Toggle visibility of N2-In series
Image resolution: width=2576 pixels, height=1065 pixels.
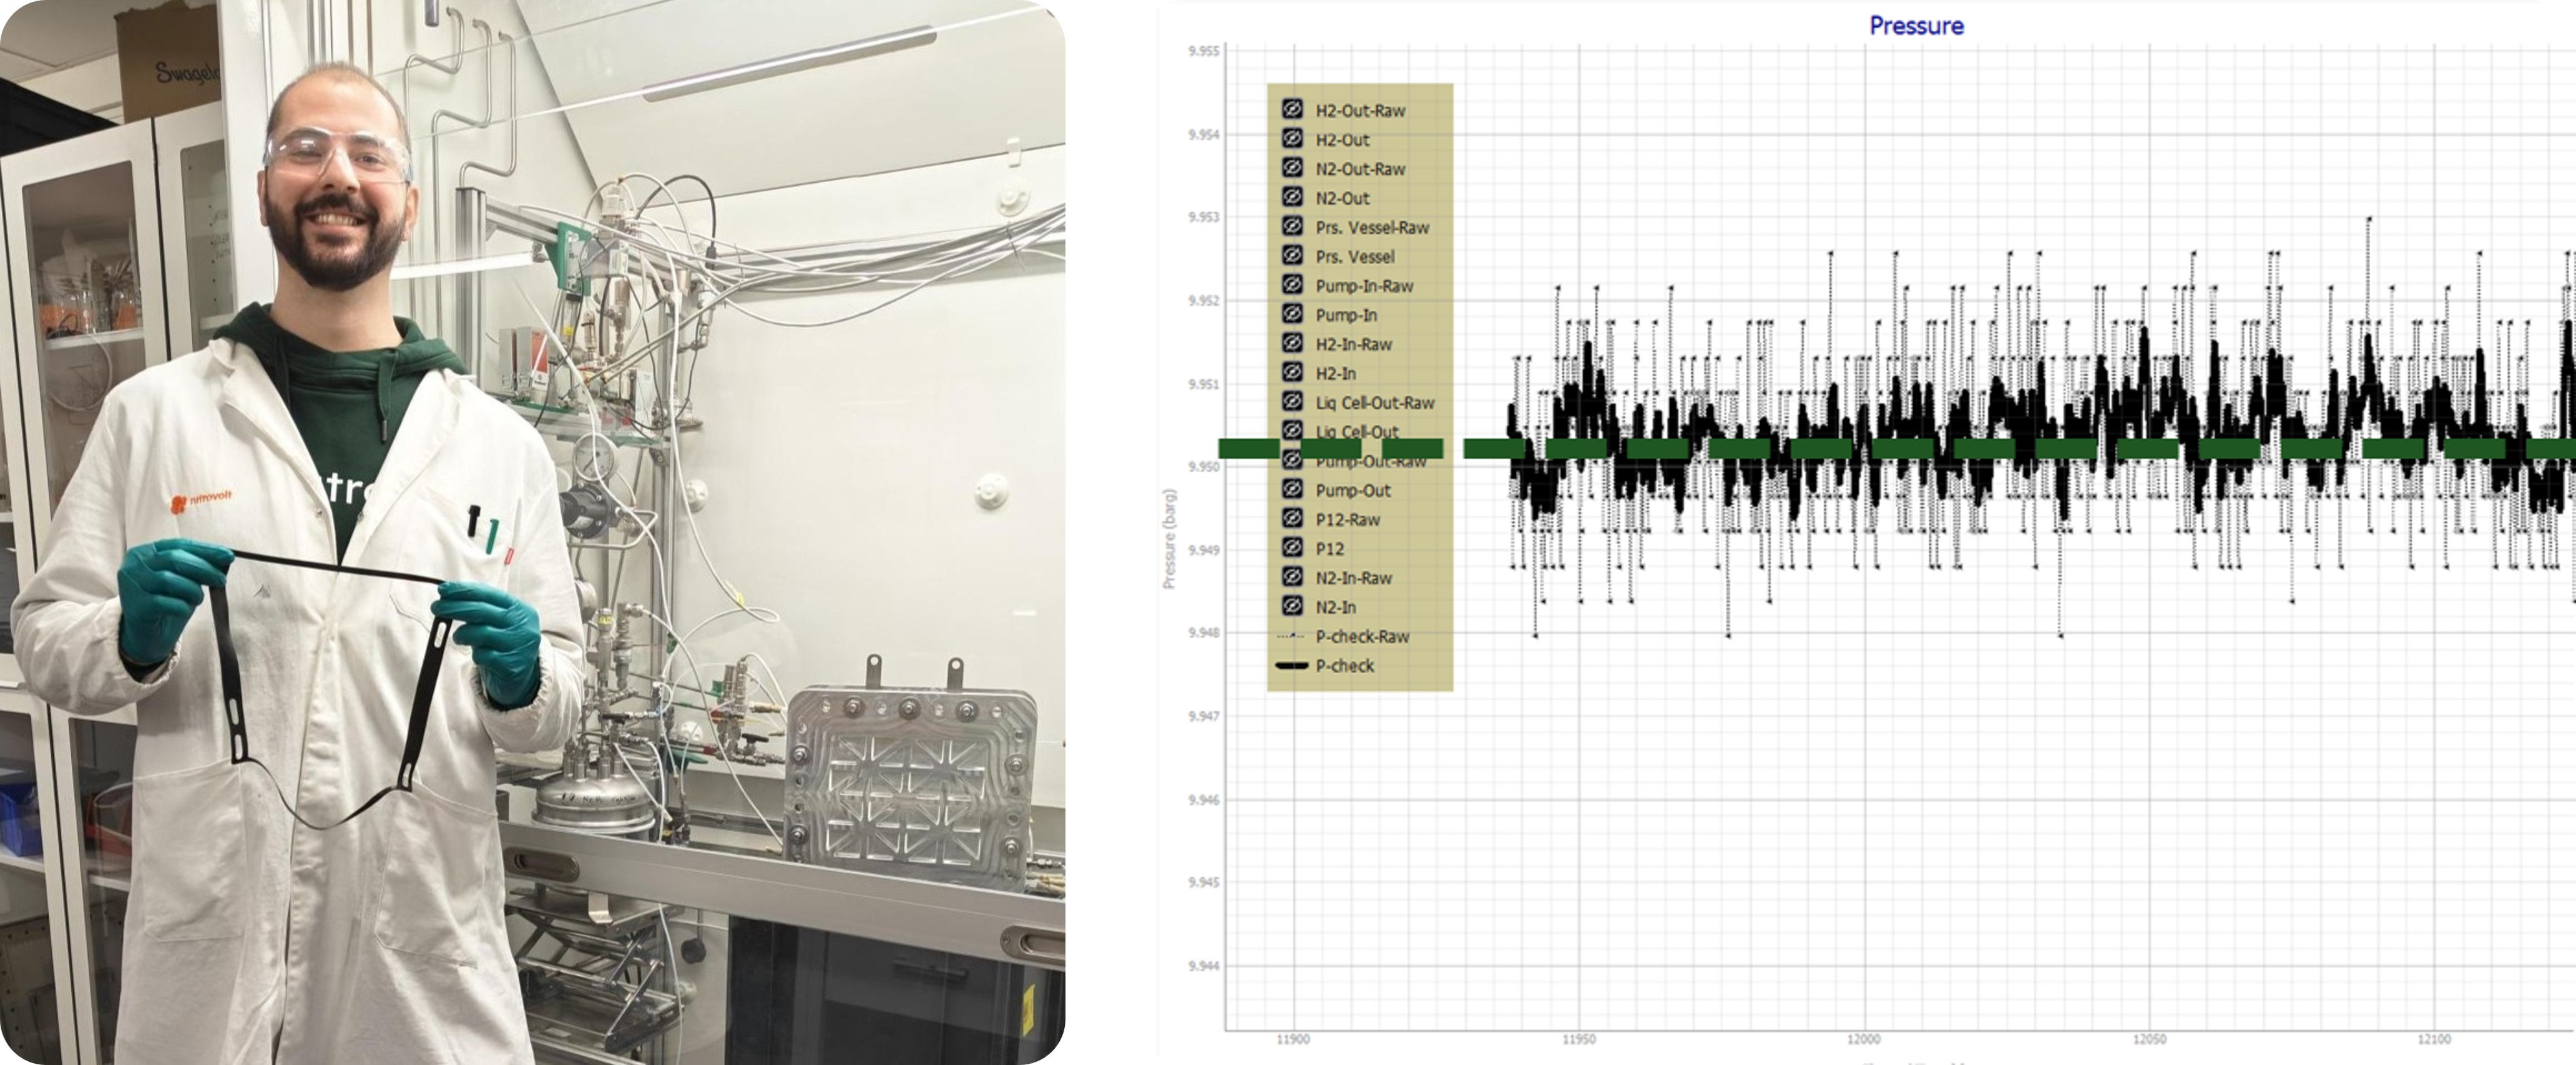(x=1292, y=606)
